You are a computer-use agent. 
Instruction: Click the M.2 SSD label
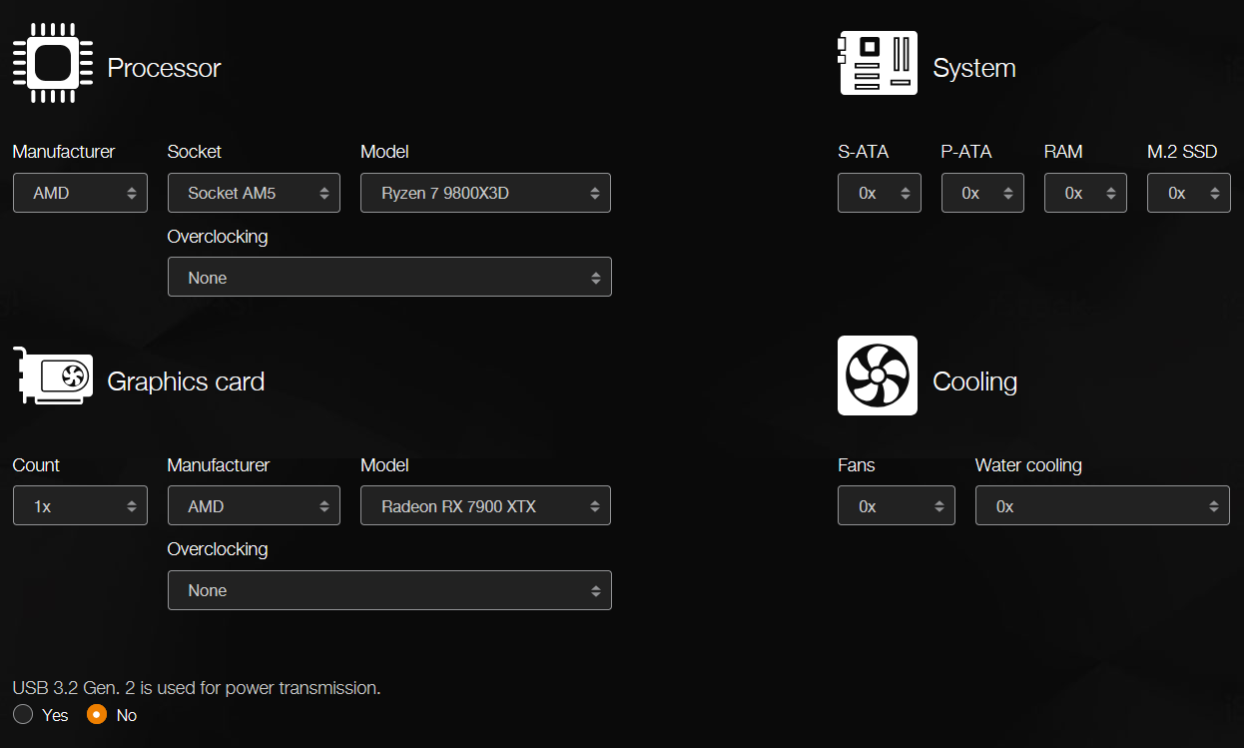[1182, 152]
